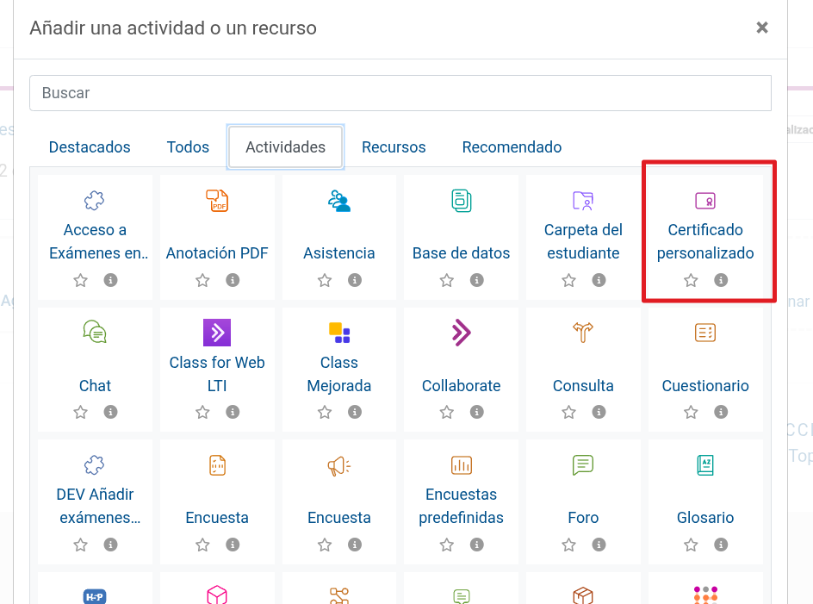Select the Encuesta document icon

pyautogui.click(x=217, y=465)
